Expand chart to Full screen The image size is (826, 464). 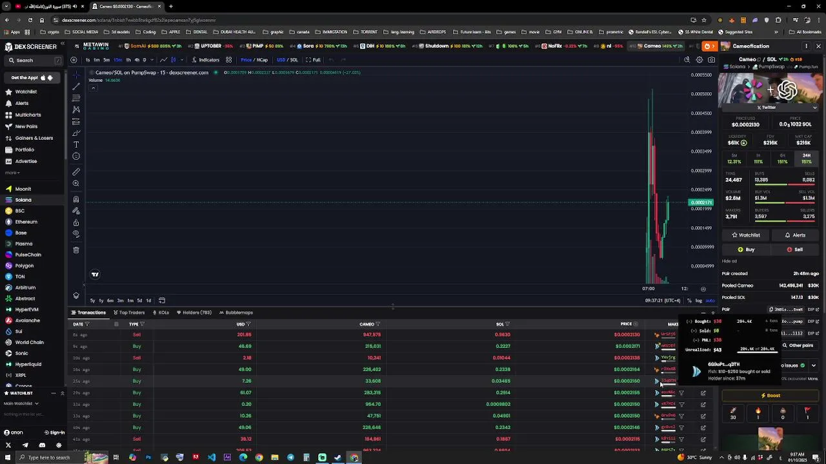coord(313,60)
